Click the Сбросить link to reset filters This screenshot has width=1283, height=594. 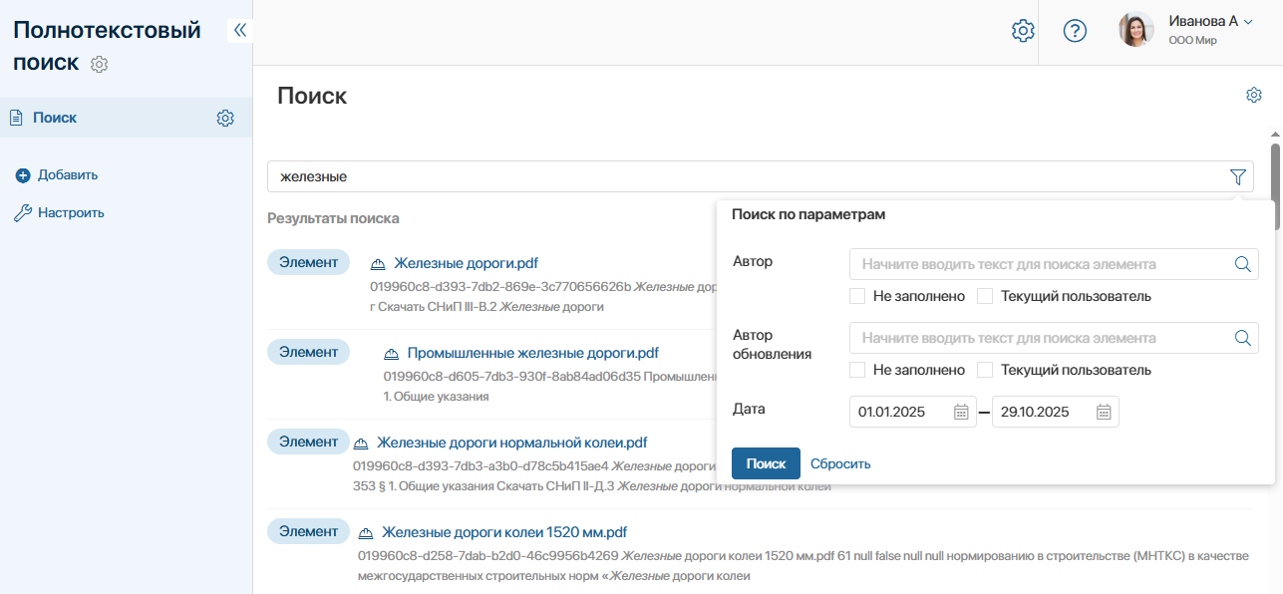click(x=840, y=462)
